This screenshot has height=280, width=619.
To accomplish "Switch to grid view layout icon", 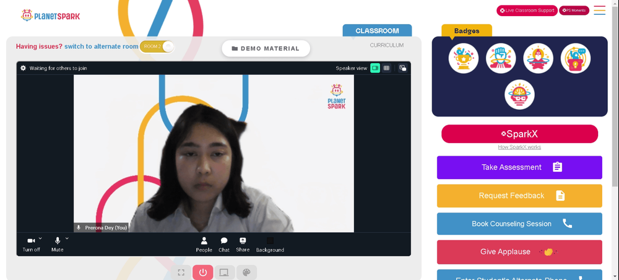I will tap(386, 68).
